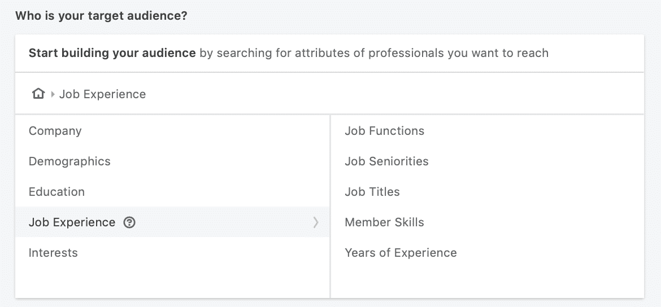Click empty space below Interests in left list
The height and width of the screenshot is (307, 661).
coord(172,283)
